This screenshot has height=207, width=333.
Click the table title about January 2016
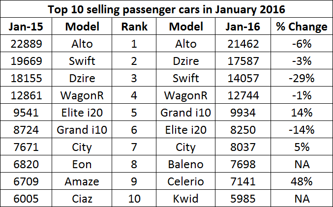166,9
